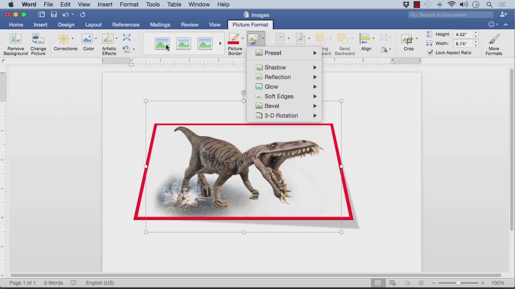515x289 pixels.
Task: Click the Wrap Text icon
Action: (301, 39)
